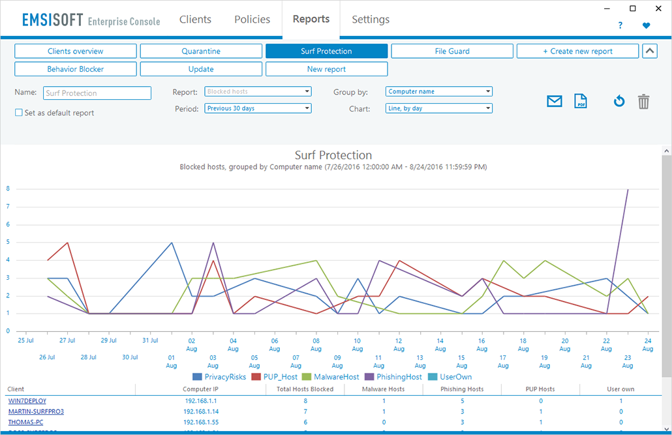Open help via question mark icon

point(620,25)
